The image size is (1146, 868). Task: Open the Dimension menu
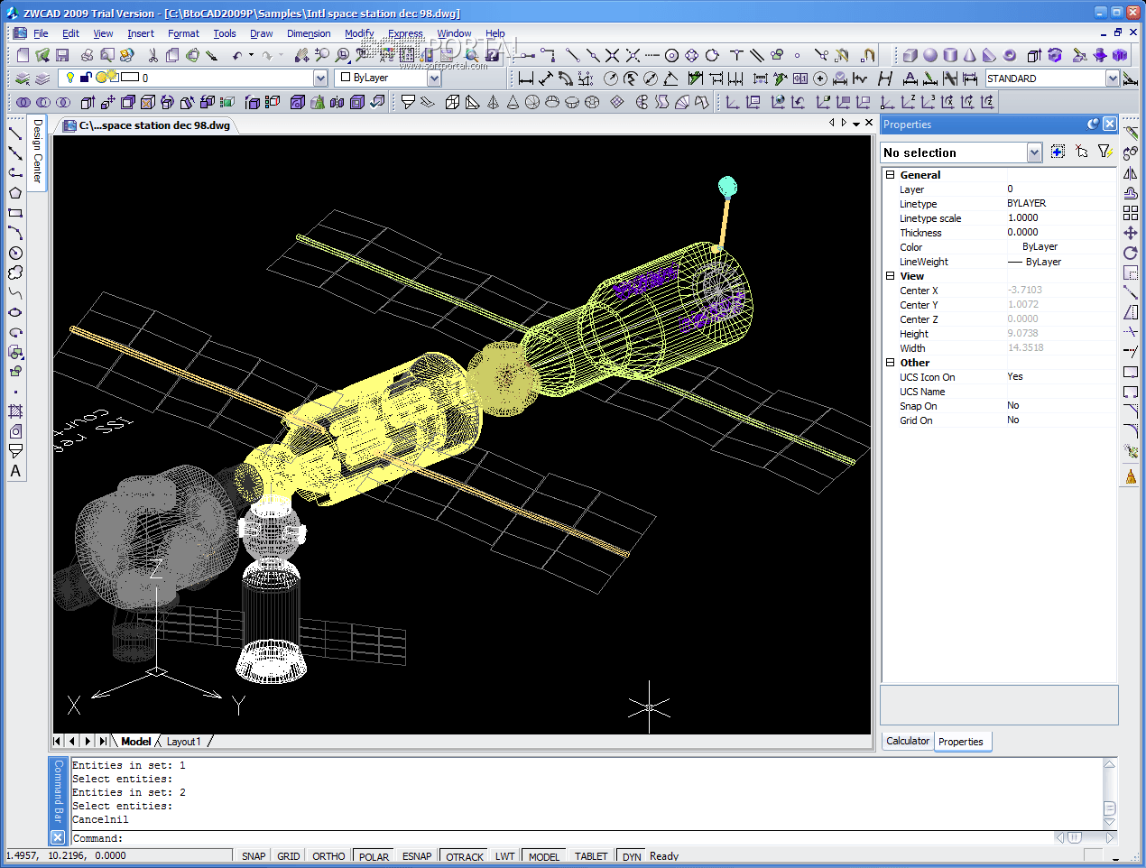click(x=309, y=33)
